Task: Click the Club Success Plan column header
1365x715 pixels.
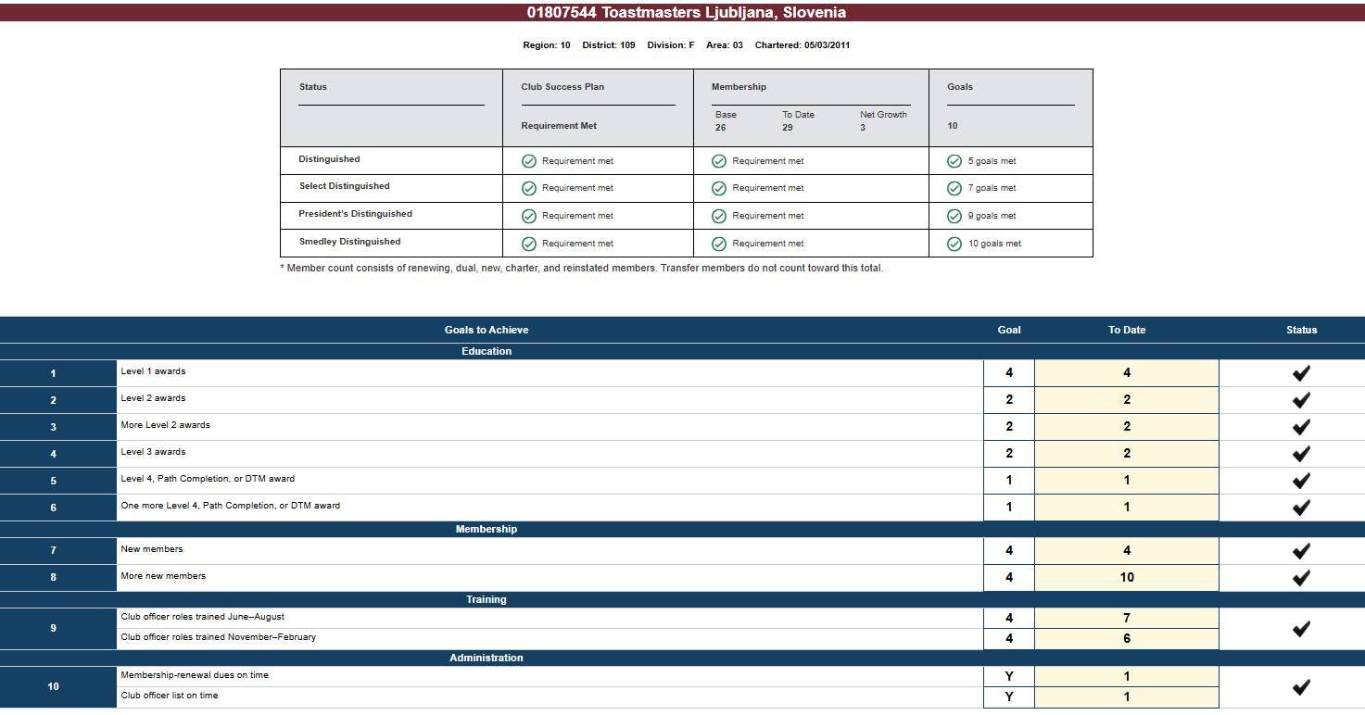Action: pos(562,87)
